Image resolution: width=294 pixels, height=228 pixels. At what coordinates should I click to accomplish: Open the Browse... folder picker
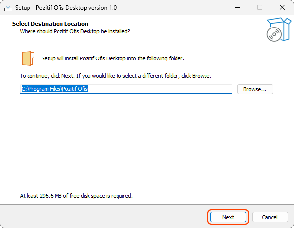[x=255, y=89]
